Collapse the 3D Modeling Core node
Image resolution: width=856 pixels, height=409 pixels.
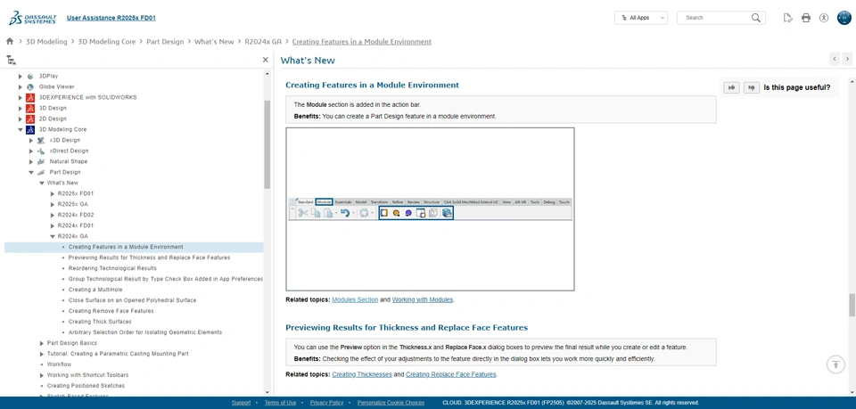[x=21, y=130]
